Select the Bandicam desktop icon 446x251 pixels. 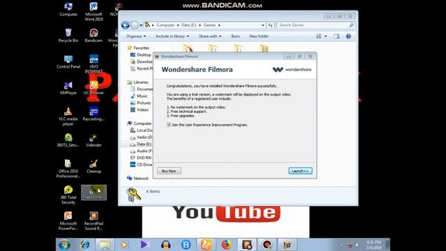93,36
